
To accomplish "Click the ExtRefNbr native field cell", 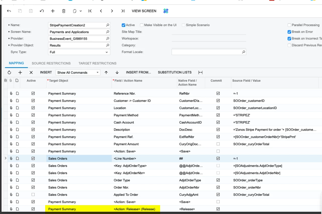I will click(x=191, y=137).
